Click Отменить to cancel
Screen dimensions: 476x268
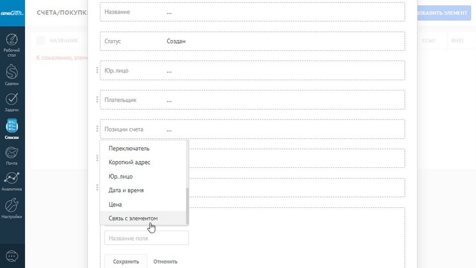165,262
